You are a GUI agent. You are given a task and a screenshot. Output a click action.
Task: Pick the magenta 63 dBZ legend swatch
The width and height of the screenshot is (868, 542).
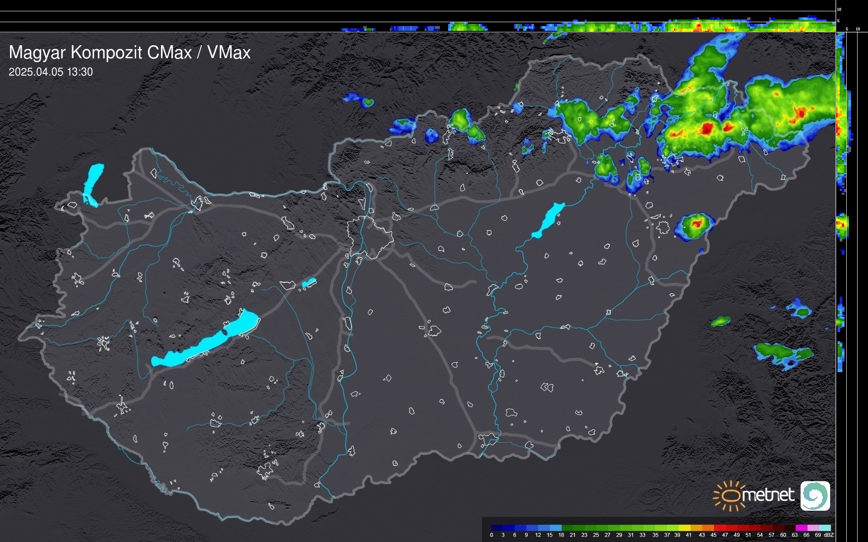point(801,528)
